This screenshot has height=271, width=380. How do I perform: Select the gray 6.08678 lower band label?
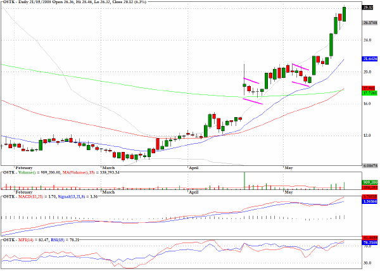370,166
